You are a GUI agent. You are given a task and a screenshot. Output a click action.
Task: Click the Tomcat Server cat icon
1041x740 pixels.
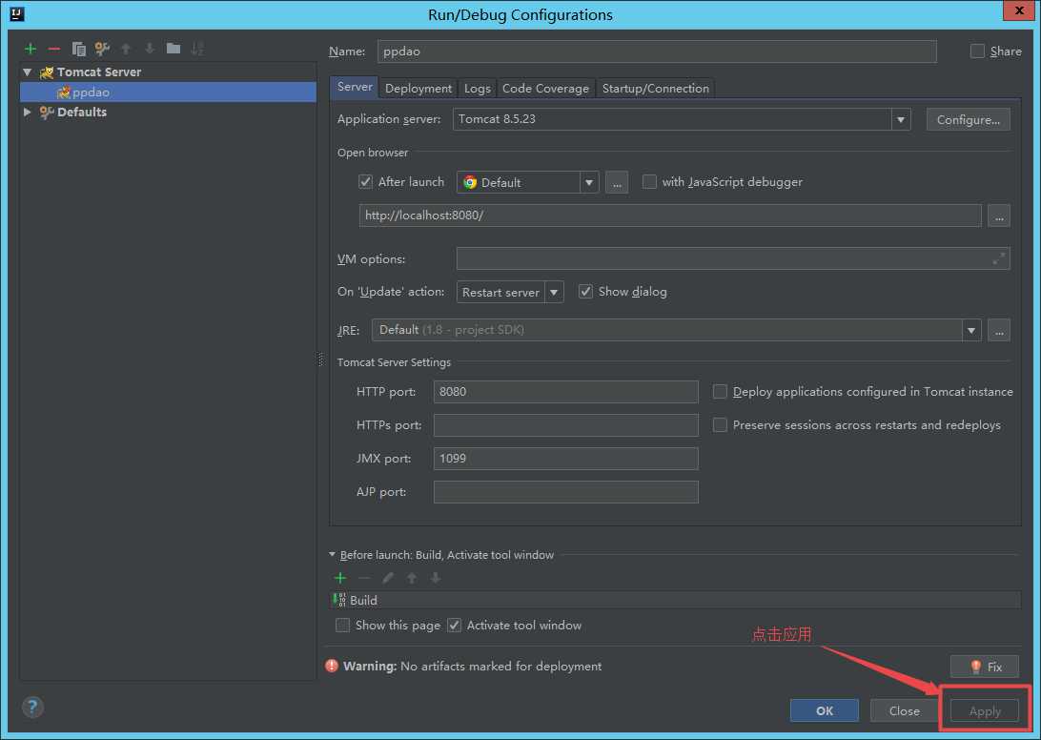pos(47,72)
